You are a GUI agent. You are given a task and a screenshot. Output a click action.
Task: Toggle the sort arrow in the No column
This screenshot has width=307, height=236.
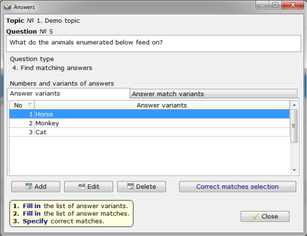point(30,105)
